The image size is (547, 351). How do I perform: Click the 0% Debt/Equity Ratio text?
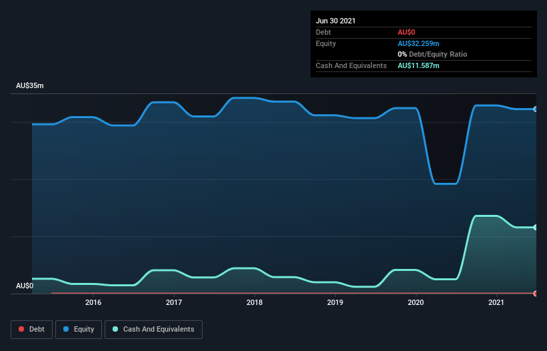[x=432, y=54]
